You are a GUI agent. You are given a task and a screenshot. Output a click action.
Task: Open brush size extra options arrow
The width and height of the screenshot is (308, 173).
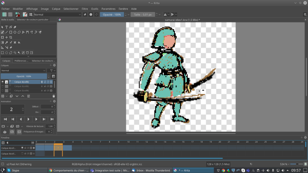[160, 14]
